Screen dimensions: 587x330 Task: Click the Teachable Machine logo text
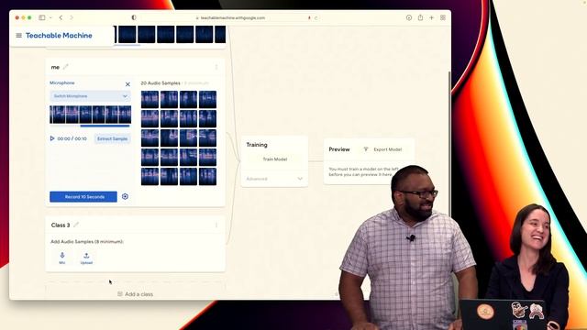point(59,36)
